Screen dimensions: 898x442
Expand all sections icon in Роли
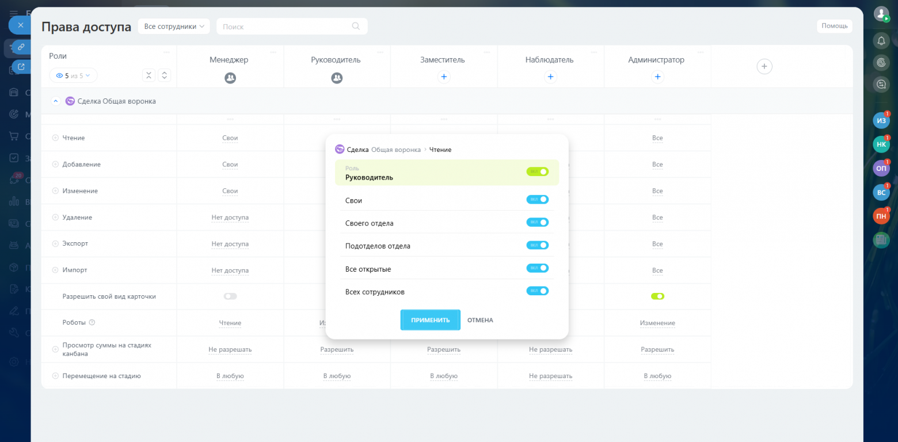(x=164, y=75)
